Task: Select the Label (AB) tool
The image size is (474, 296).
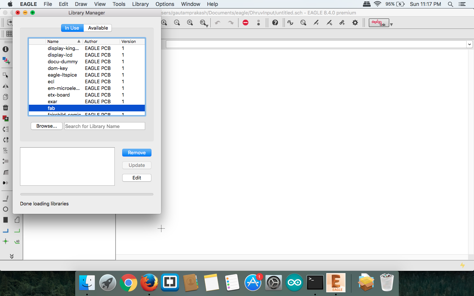Action: click(17, 241)
